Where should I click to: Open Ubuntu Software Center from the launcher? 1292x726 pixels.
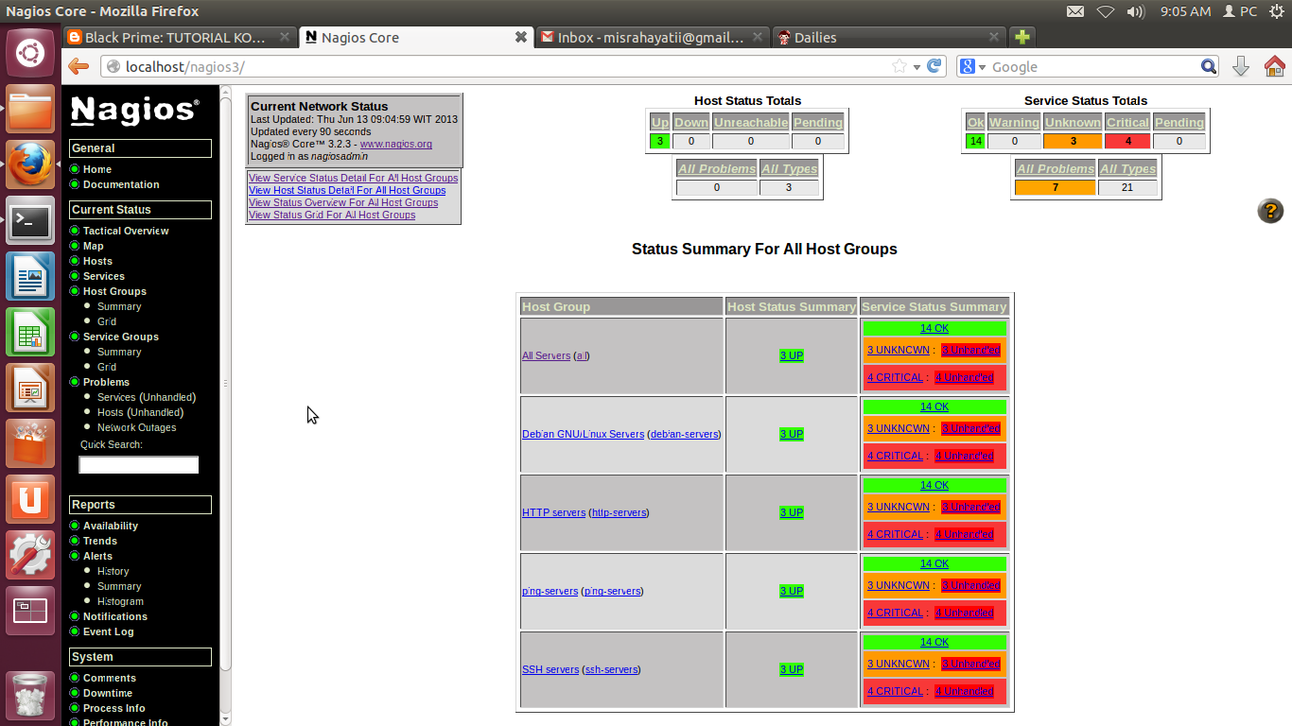point(30,444)
